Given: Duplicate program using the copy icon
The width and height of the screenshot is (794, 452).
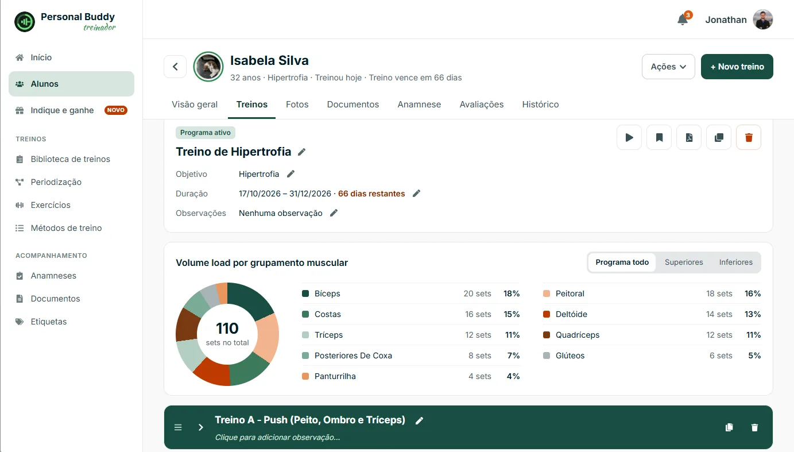Looking at the screenshot, I should (x=719, y=137).
